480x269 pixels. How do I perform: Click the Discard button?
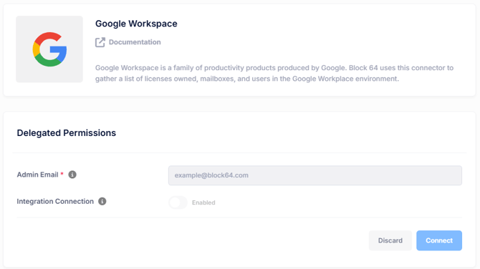pyautogui.click(x=390, y=240)
